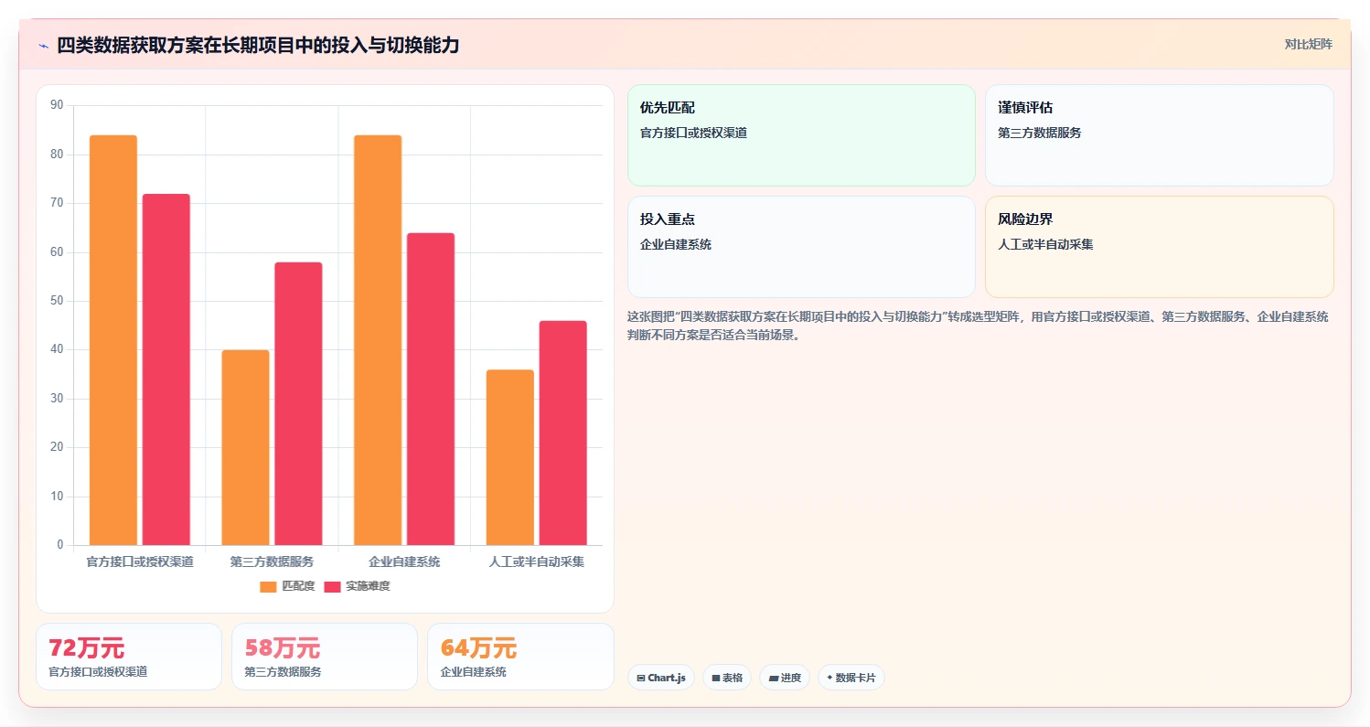Click 第三方数据服务 caption under 58万元
1370x727 pixels.
(x=283, y=671)
